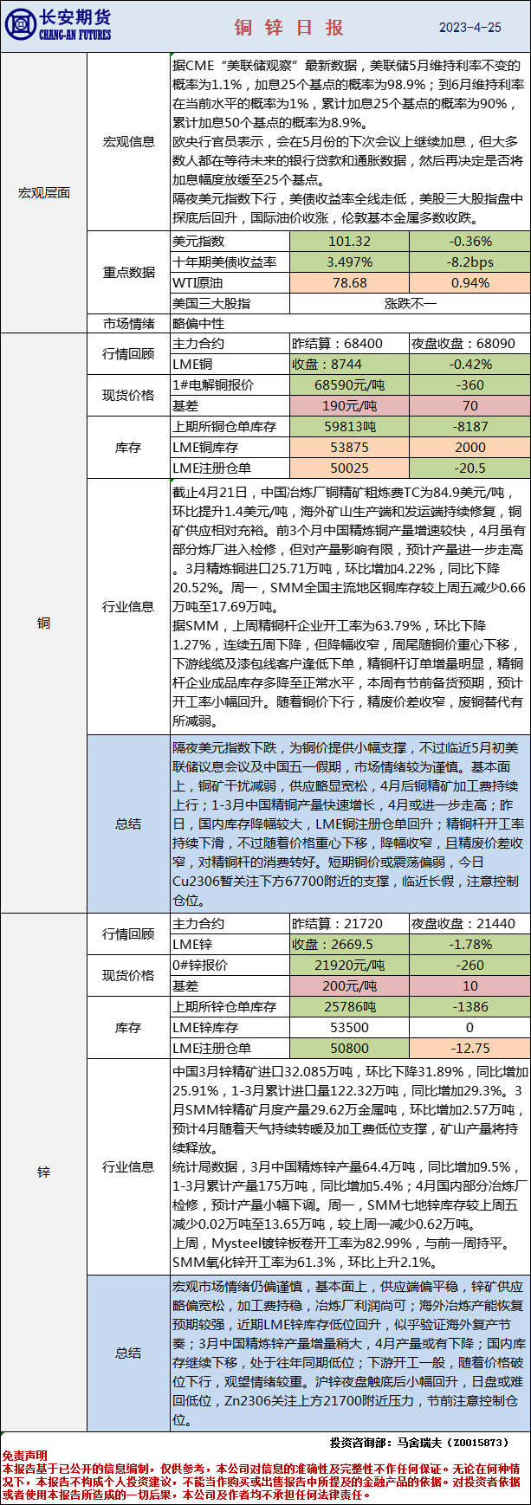Click the -0.42% LME copper change

tap(470, 364)
